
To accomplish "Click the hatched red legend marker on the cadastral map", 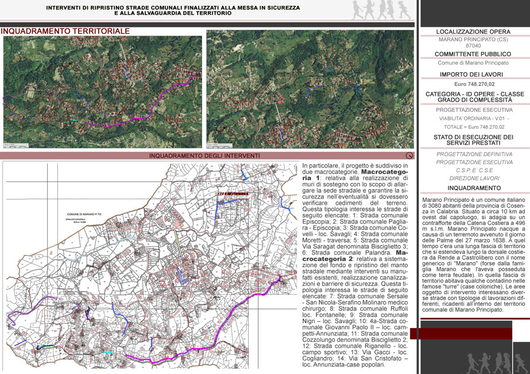I will pyautogui.click(x=233, y=194).
